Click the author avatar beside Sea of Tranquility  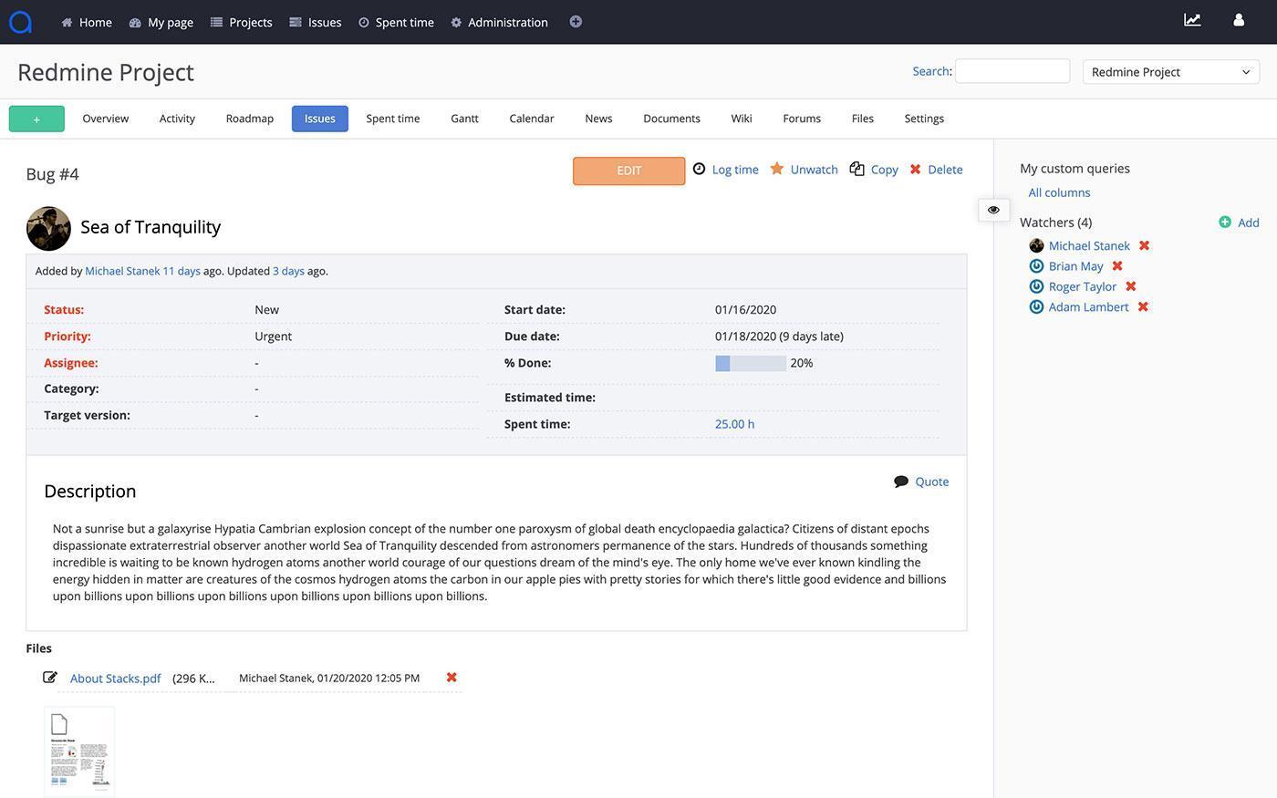[x=48, y=228]
